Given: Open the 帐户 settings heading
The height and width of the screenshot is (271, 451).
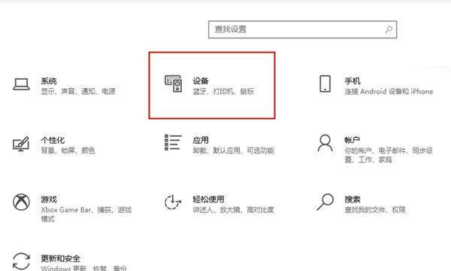Looking at the screenshot, I should click(x=353, y=140).
